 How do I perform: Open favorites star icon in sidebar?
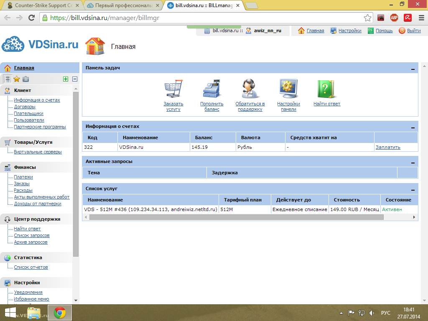click(17, 79)
